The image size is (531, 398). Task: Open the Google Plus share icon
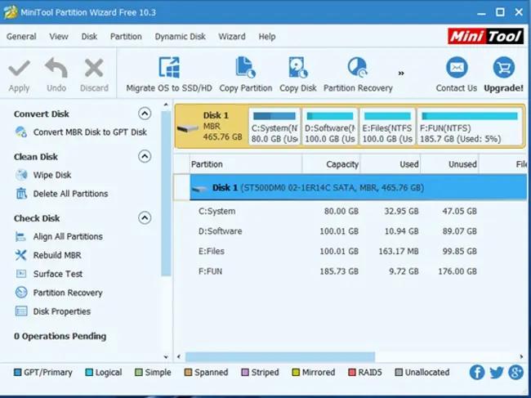(x=515, y=373)
